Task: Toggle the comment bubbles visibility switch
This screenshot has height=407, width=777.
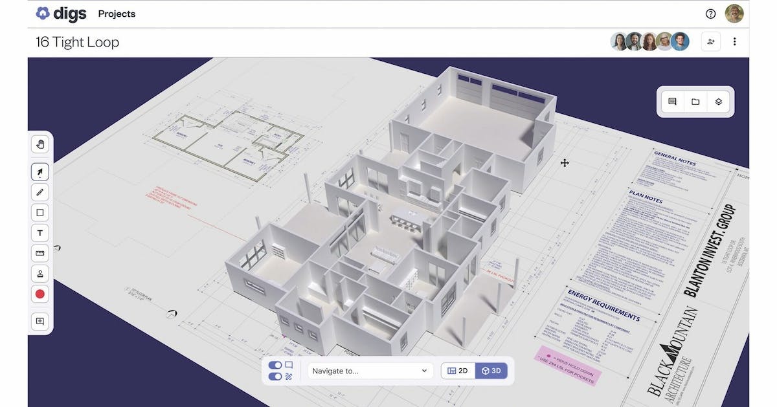Action: (x=275, y=364)
